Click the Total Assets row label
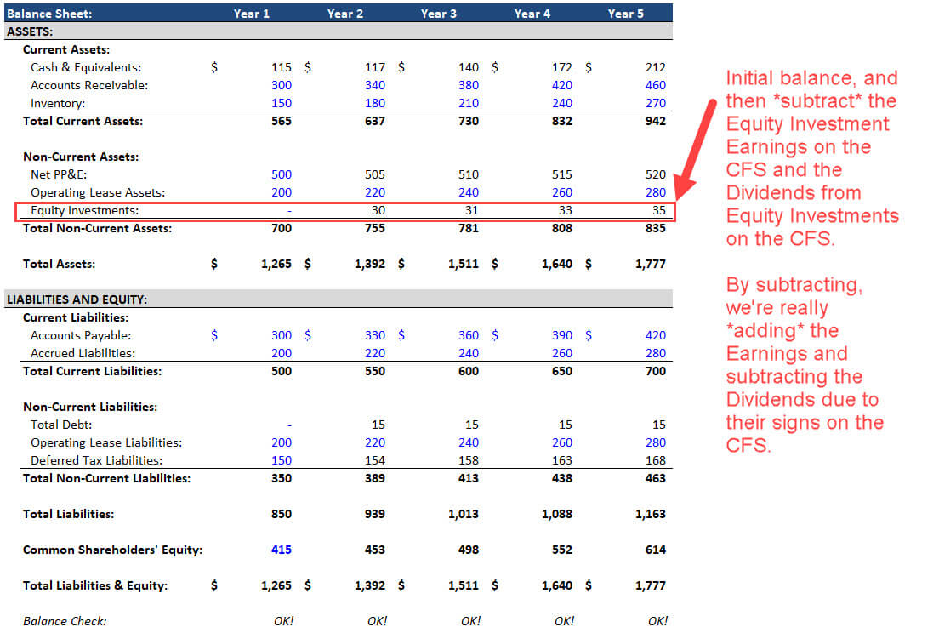 point(59,264)
